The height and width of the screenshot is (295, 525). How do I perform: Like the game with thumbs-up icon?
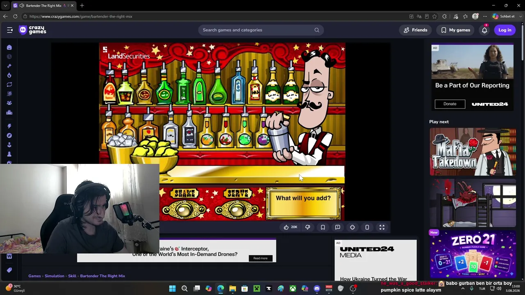pyautogui.click(x=290, y=227)
